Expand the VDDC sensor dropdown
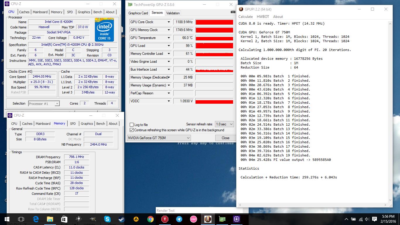The width and height of the screenshot is (400, 225). (x=169, y=101)
